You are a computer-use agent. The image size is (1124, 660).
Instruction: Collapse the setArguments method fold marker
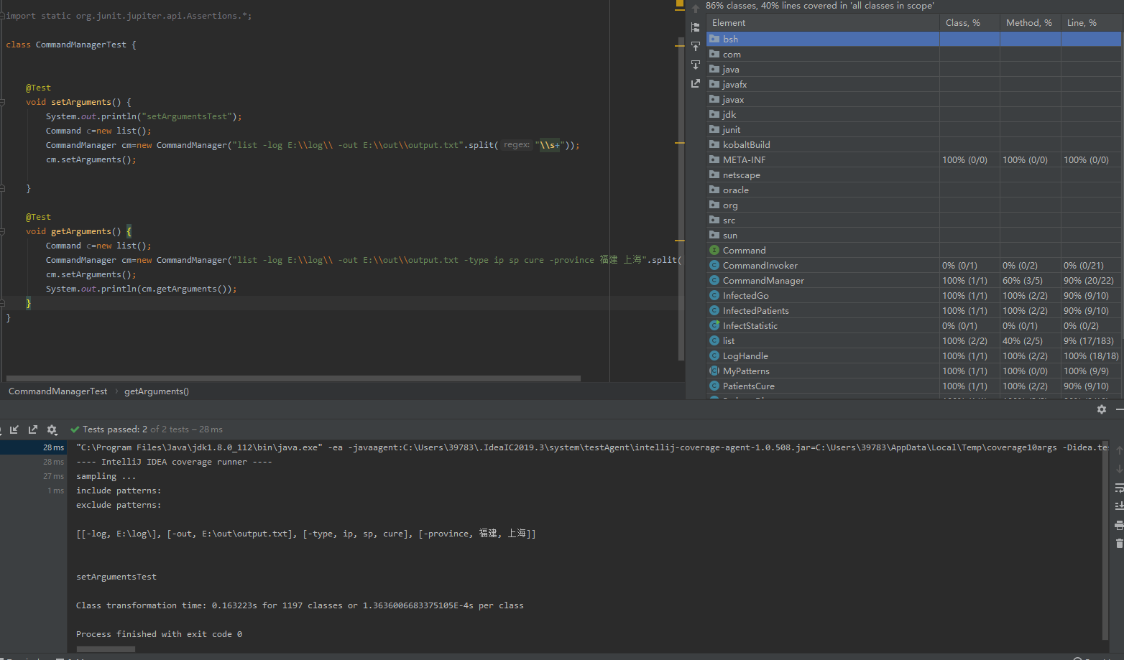tap(3, 102)
